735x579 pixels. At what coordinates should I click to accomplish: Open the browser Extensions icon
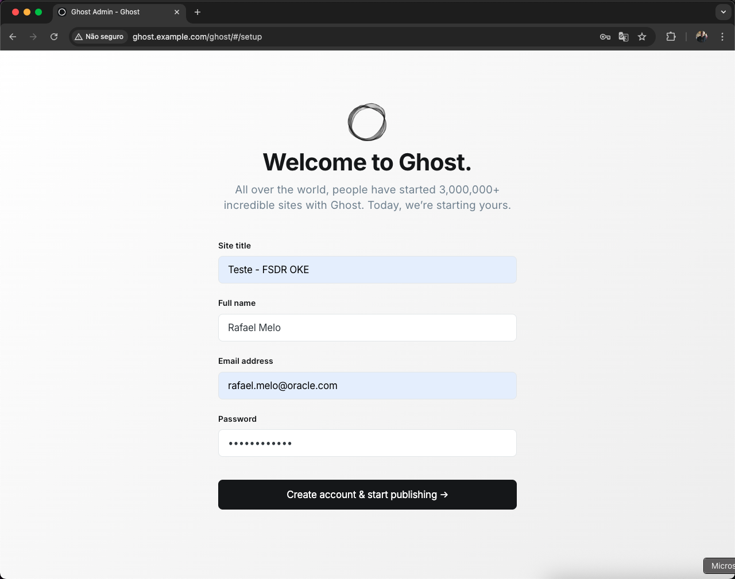671,36
